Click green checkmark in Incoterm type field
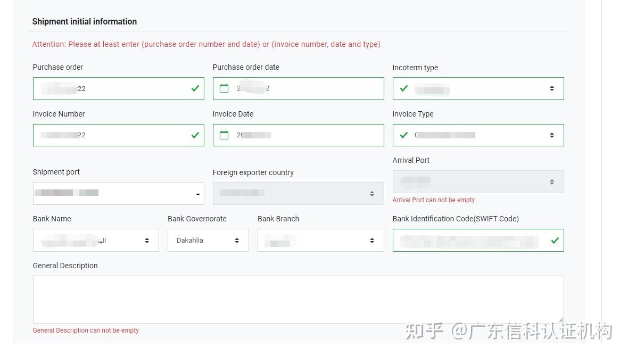 [x=403, y=88]
